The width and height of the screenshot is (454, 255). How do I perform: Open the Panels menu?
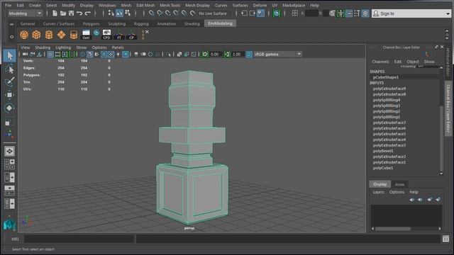point(118,47)
